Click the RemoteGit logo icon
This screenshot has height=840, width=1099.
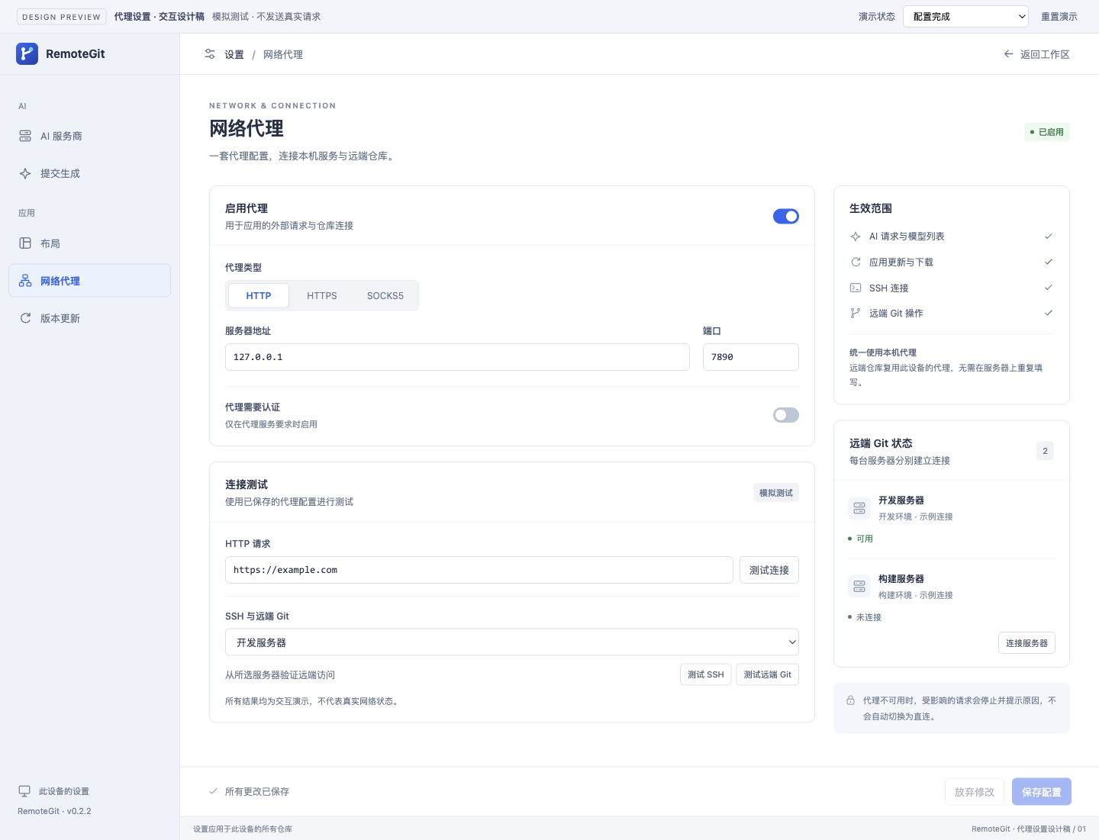coord(27,53)
